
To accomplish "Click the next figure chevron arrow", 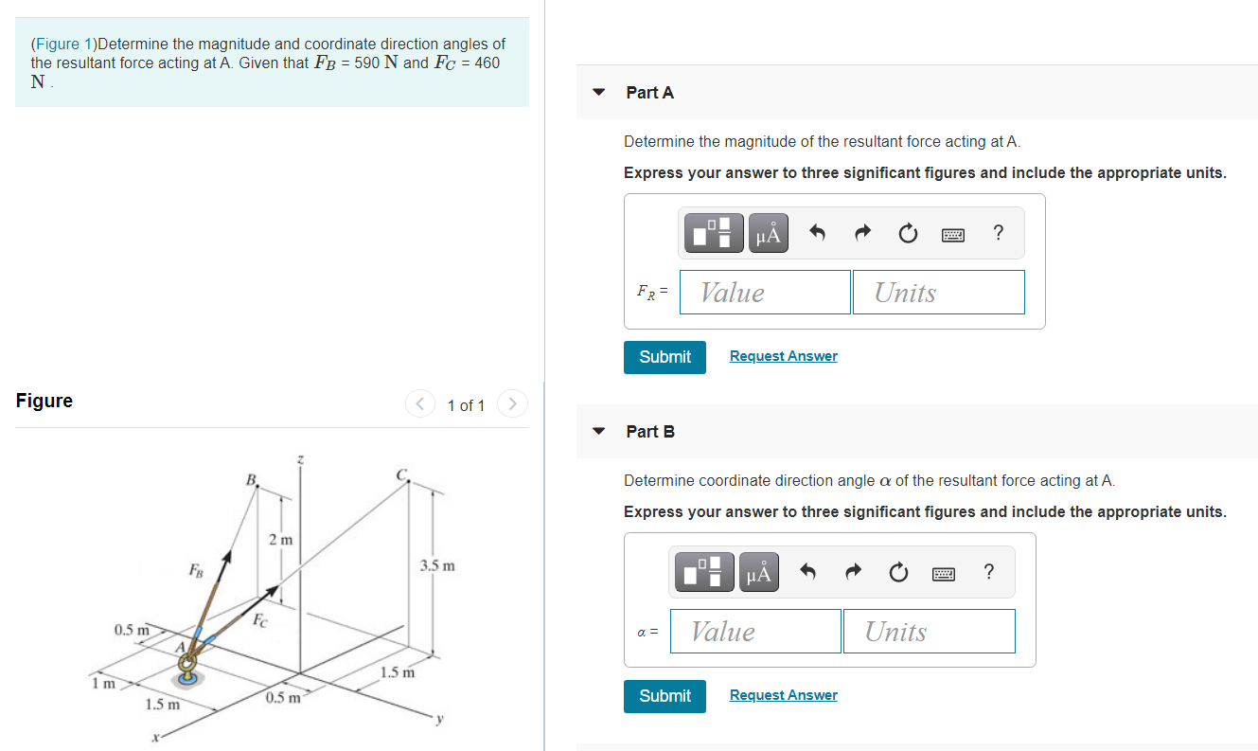I will click(512, 403).
